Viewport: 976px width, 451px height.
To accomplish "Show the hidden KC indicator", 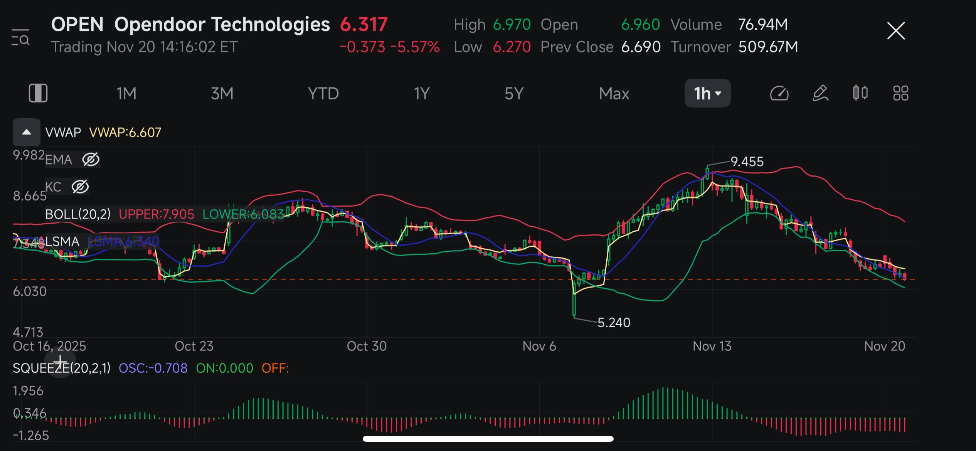I will [80, 187].
